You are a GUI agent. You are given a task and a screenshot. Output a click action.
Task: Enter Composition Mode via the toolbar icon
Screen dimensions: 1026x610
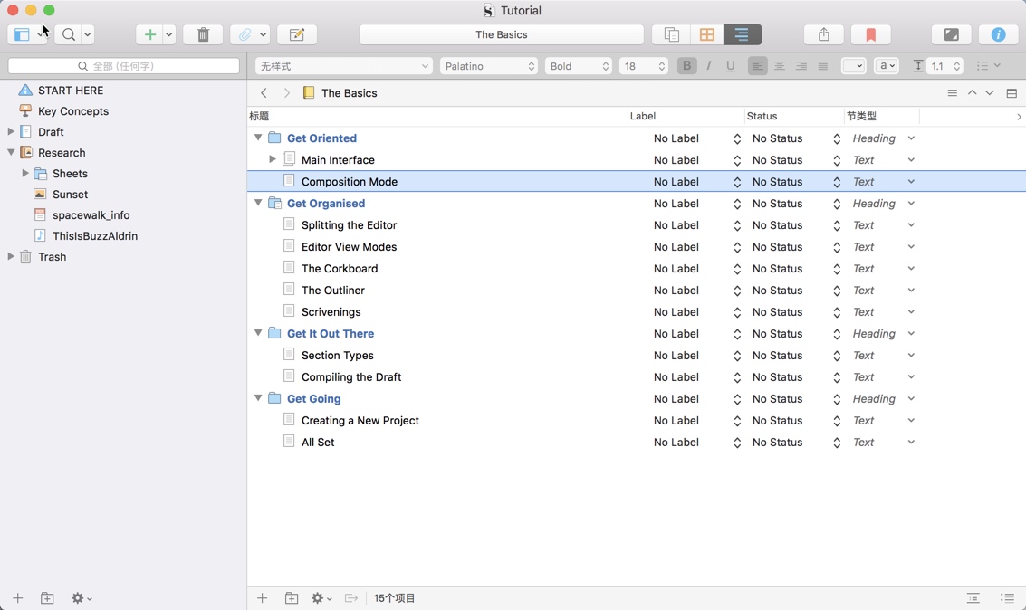click(951, 34)
